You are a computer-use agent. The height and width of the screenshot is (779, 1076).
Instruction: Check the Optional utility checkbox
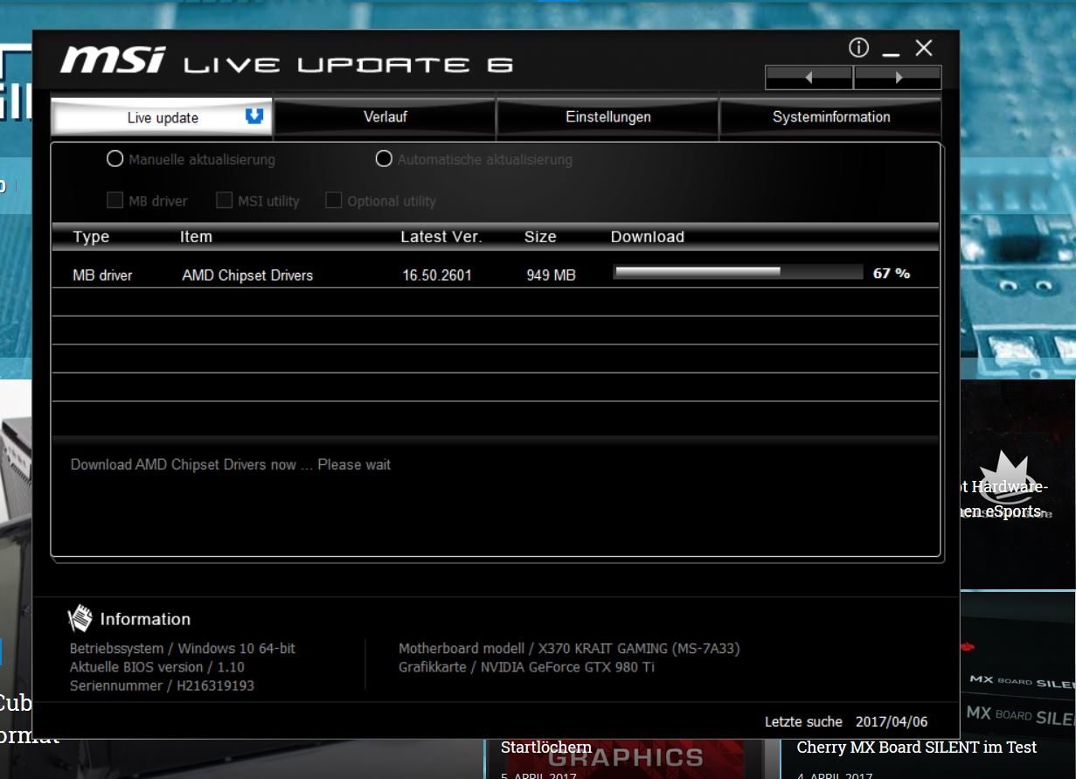coord(333,200)
